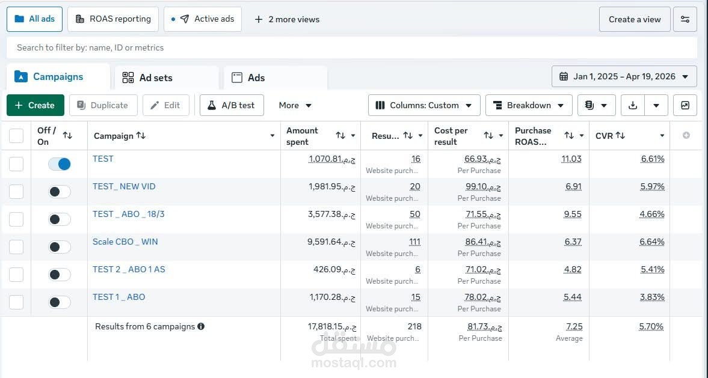Start an A/B test

point(232,105)
